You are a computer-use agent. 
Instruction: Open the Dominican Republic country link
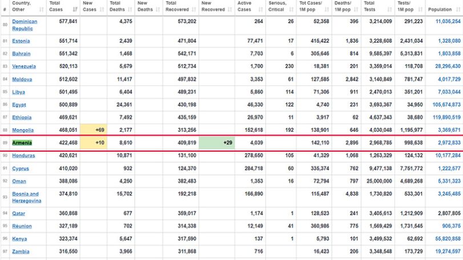click(x=25, y=25)
